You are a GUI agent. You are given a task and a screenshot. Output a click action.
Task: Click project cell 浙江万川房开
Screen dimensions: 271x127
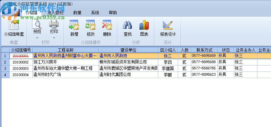coord(66,62)
